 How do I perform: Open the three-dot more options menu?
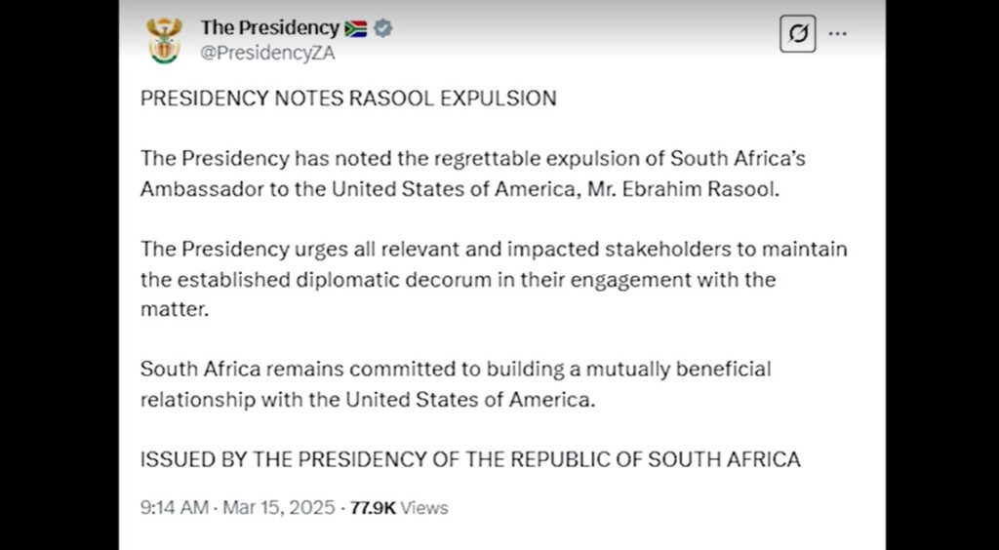tap(837, 33)
